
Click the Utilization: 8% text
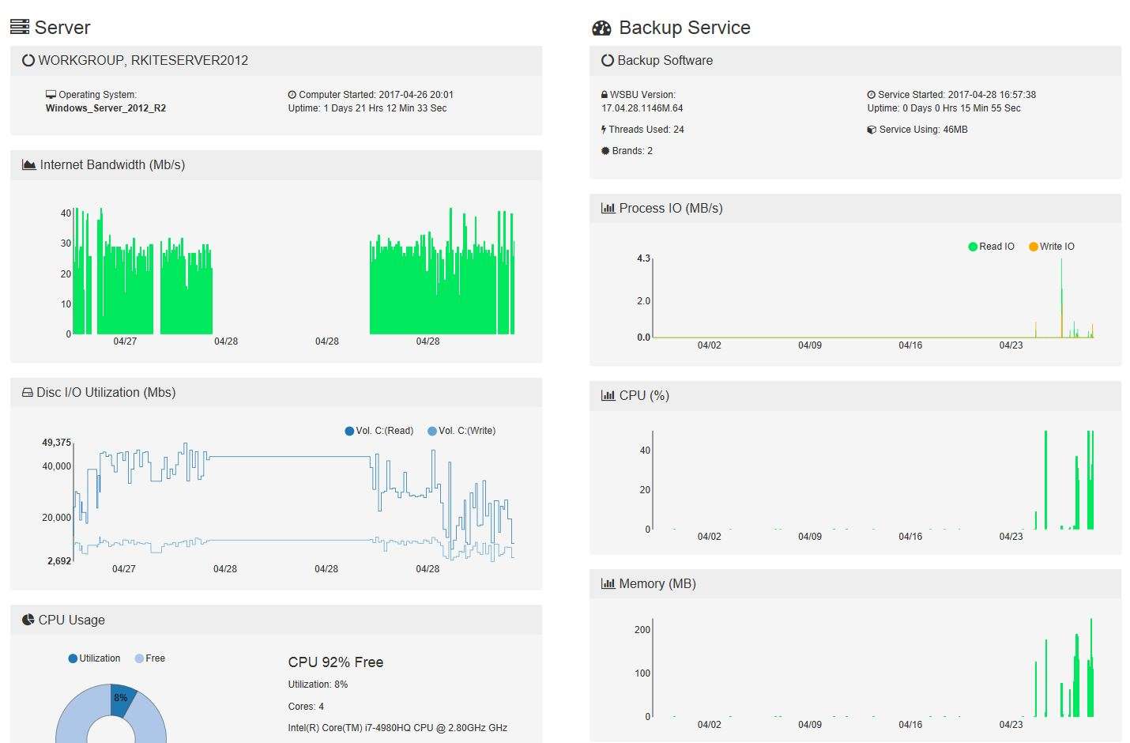(x=318, y=685)
